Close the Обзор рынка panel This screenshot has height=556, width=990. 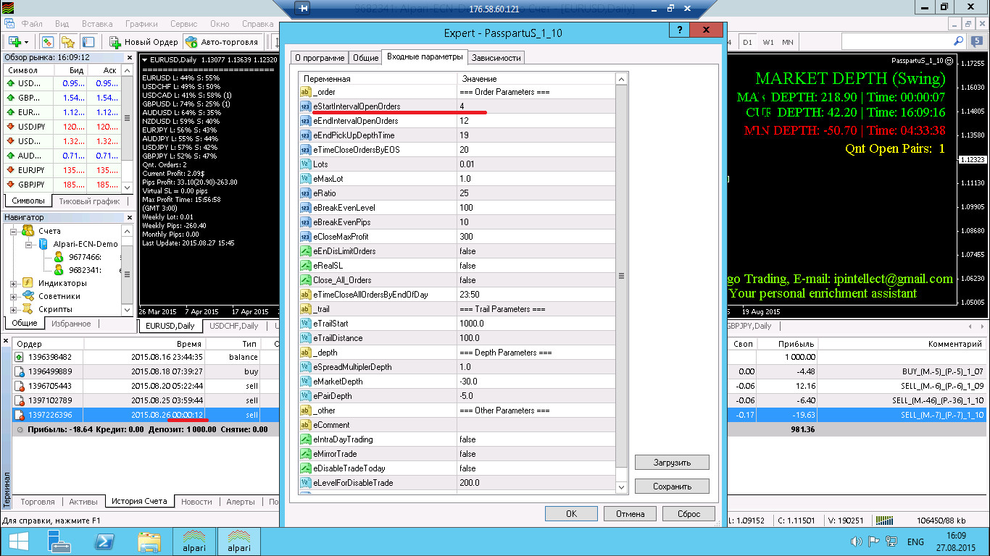(129, 56)
